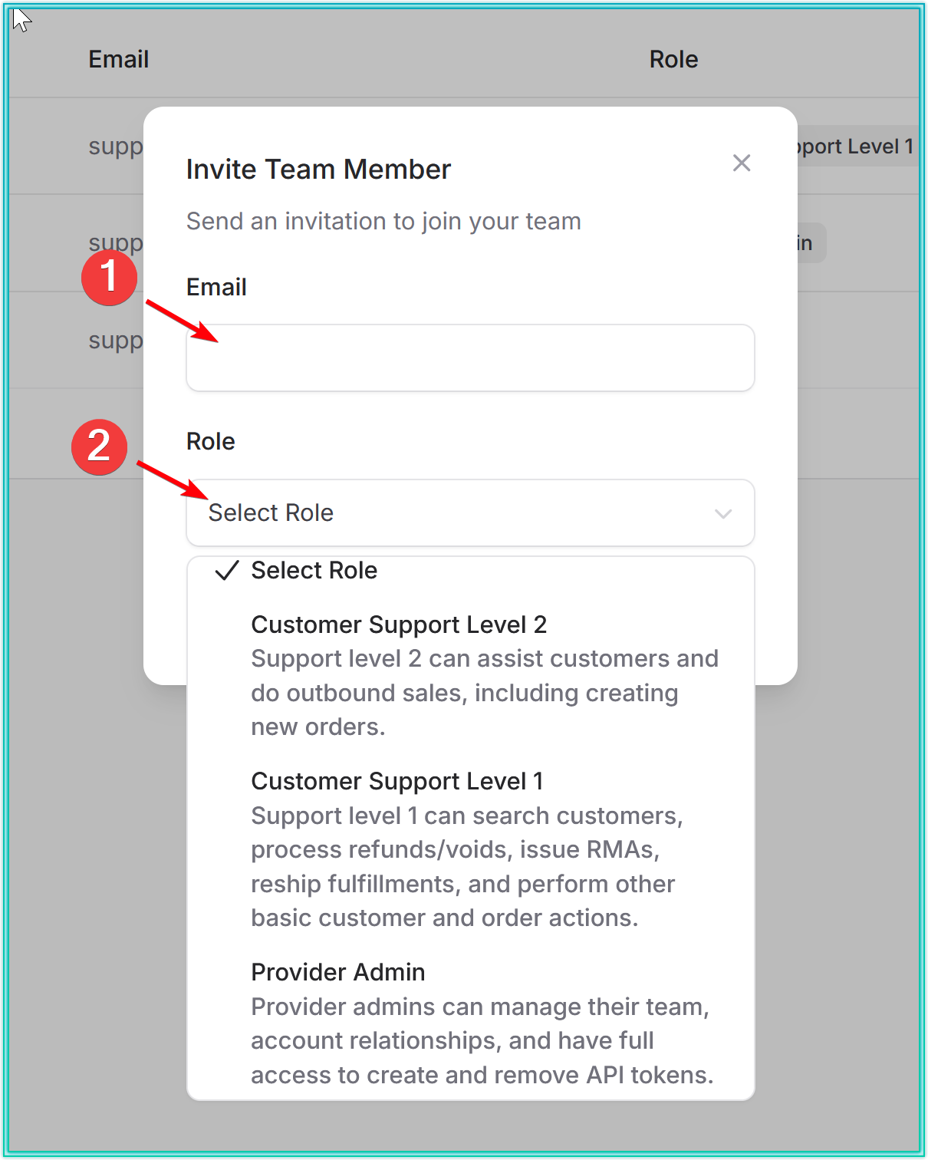Close the Invite Team Member dialog
This screenshot has width=928, height=1160.
[x=741, y=163]
